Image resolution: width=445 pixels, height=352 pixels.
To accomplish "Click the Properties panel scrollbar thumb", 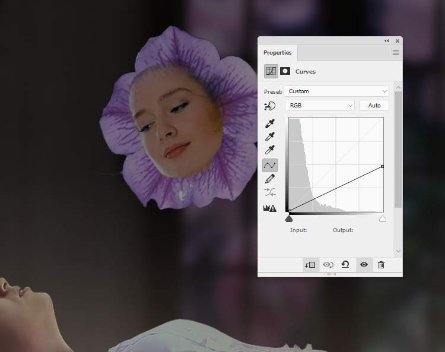I will (398, 150).
